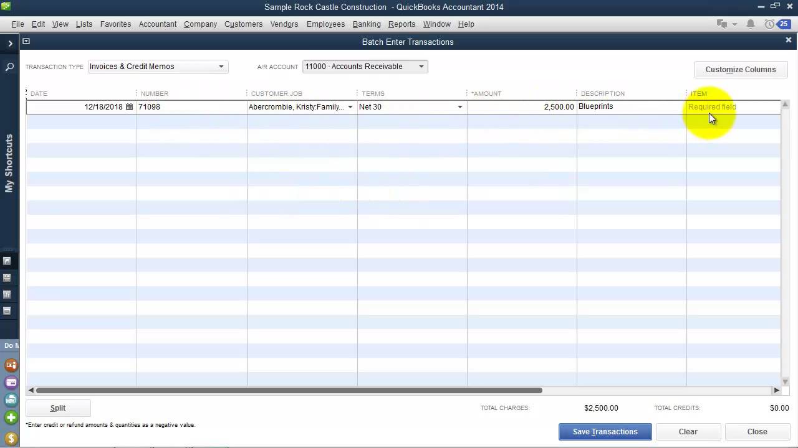Click the horizontal scrollbar right arrow
Viewport: 798px width, 448px height.
776,391
